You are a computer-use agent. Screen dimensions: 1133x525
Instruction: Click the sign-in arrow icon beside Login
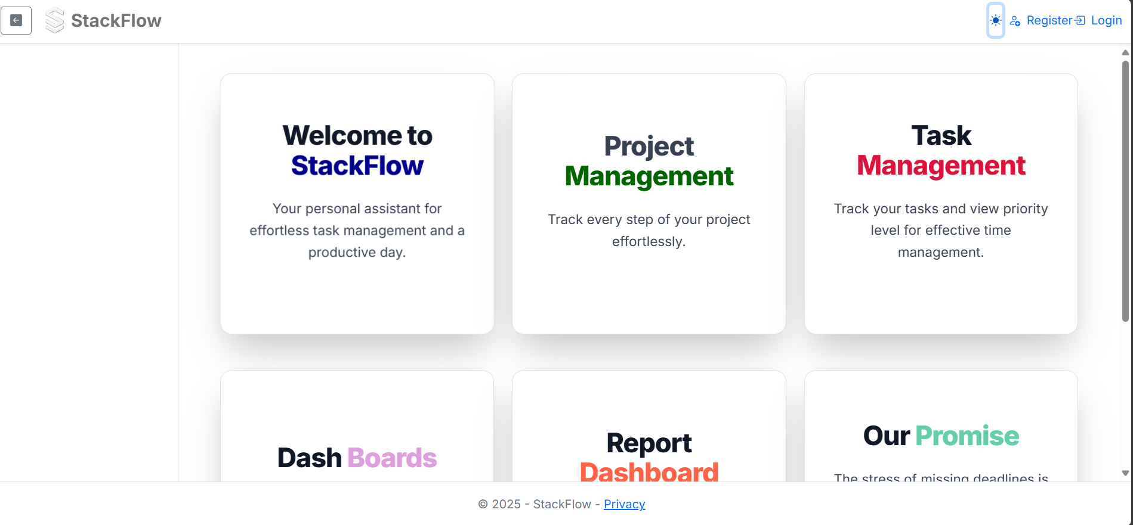point(1080,21)
